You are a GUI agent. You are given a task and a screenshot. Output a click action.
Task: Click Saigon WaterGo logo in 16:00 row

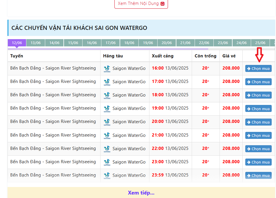coord(107,69)
